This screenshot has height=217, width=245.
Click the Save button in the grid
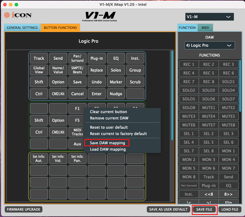pyautogui.click(x=77, y=82)
